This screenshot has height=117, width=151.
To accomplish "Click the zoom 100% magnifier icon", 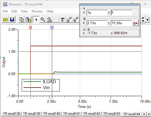I will pos(49,20).
